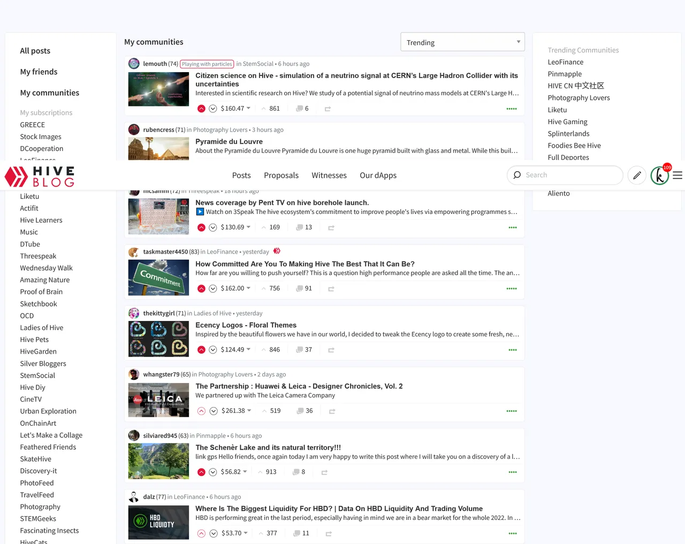The width and height of the screenshot is (685, 544).
Task: Open Pyramide du Louvre post title
Action: click(229, 142)
